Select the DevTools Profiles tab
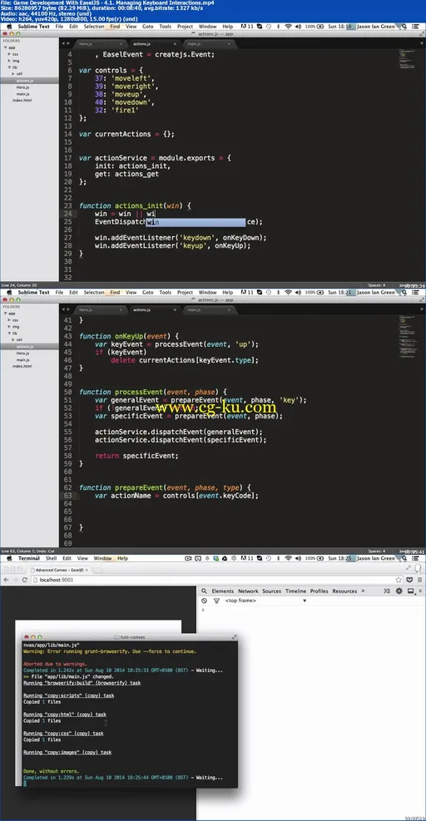This screenshot has width=426, height=821. (x=319, y=591)
